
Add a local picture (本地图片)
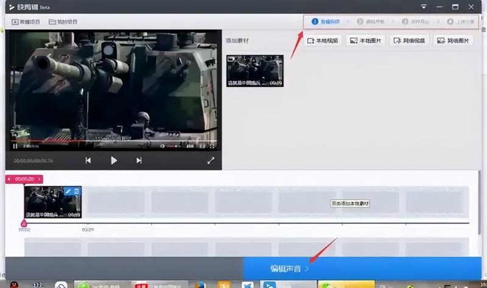pyautogui.click(x=366, y=41)
